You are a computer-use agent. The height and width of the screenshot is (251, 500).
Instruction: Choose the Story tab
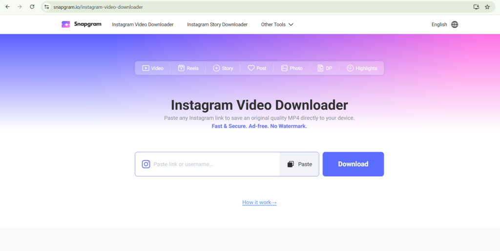pyautogui.click(x=223, y=68)
